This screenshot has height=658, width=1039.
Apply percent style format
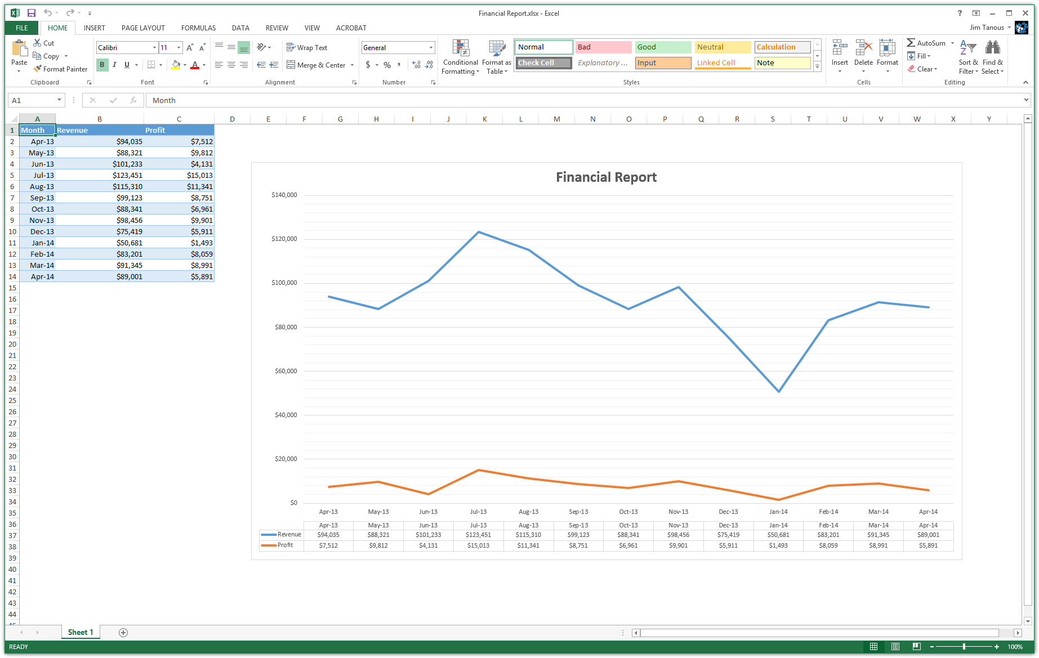pos(387,65)
